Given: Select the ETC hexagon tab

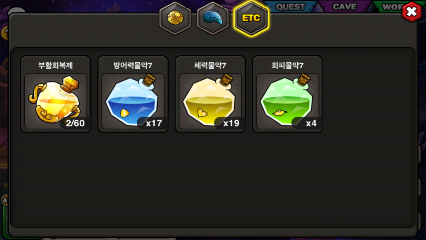Looking at the screenshot, I should click(x=251, y=18).
